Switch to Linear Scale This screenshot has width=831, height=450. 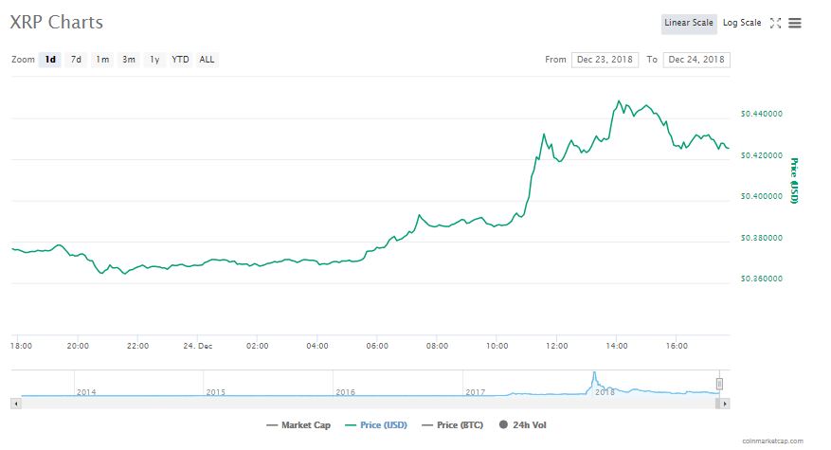pos(689,23)
